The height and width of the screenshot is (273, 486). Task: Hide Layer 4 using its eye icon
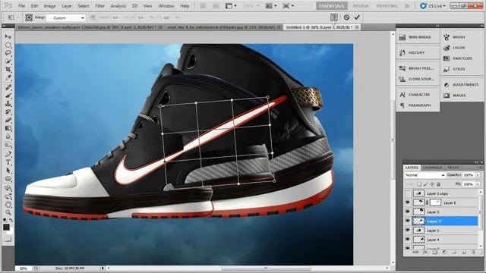pyautogui.click(x=408, y=240)
